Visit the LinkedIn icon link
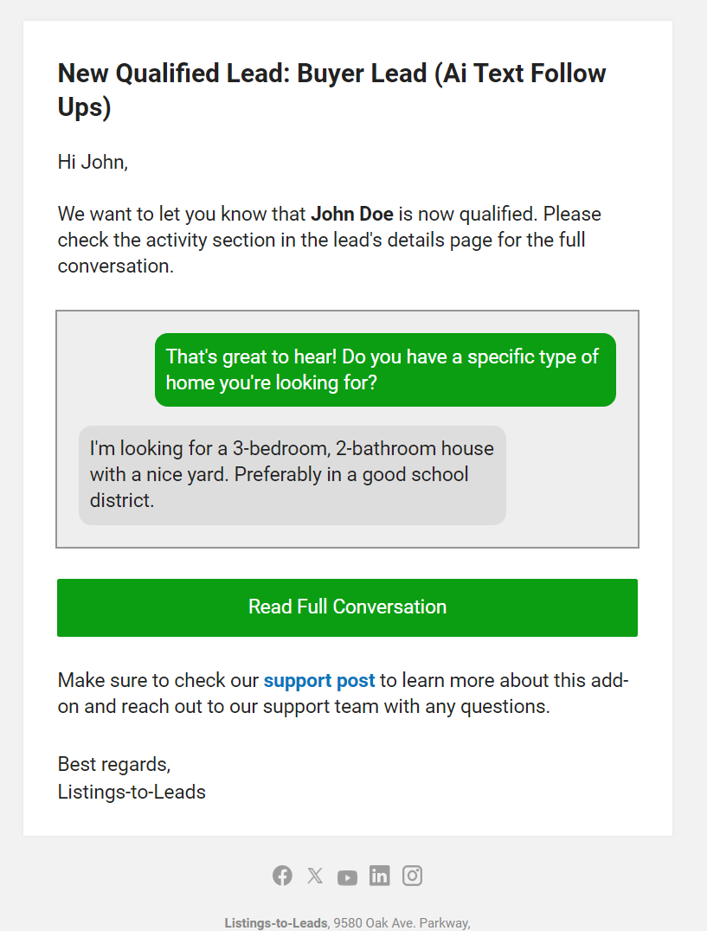The height and width of the screenshot is (931, 707). (379, 876)
